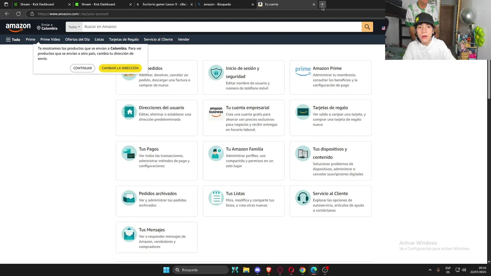Open Discord from the taskbar
This screenshot has width=491, height=276.
[257, 270]
